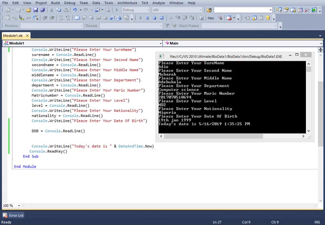This screenshot has width=325, height=225.
Task: Toggle Hex display button
Action: pos(211,18)
